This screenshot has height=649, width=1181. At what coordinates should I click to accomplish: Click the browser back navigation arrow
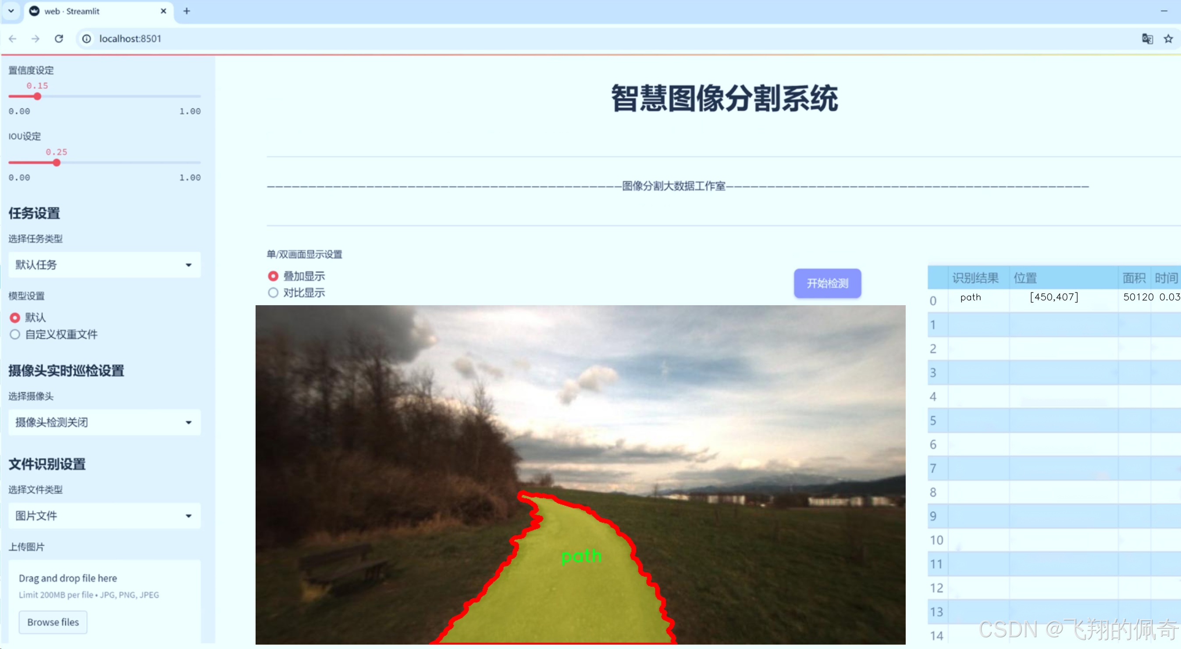(x=12, y=39)
